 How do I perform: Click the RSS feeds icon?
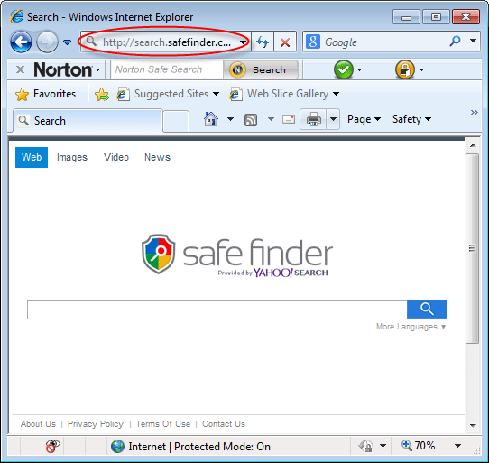[x=251, y=119]
